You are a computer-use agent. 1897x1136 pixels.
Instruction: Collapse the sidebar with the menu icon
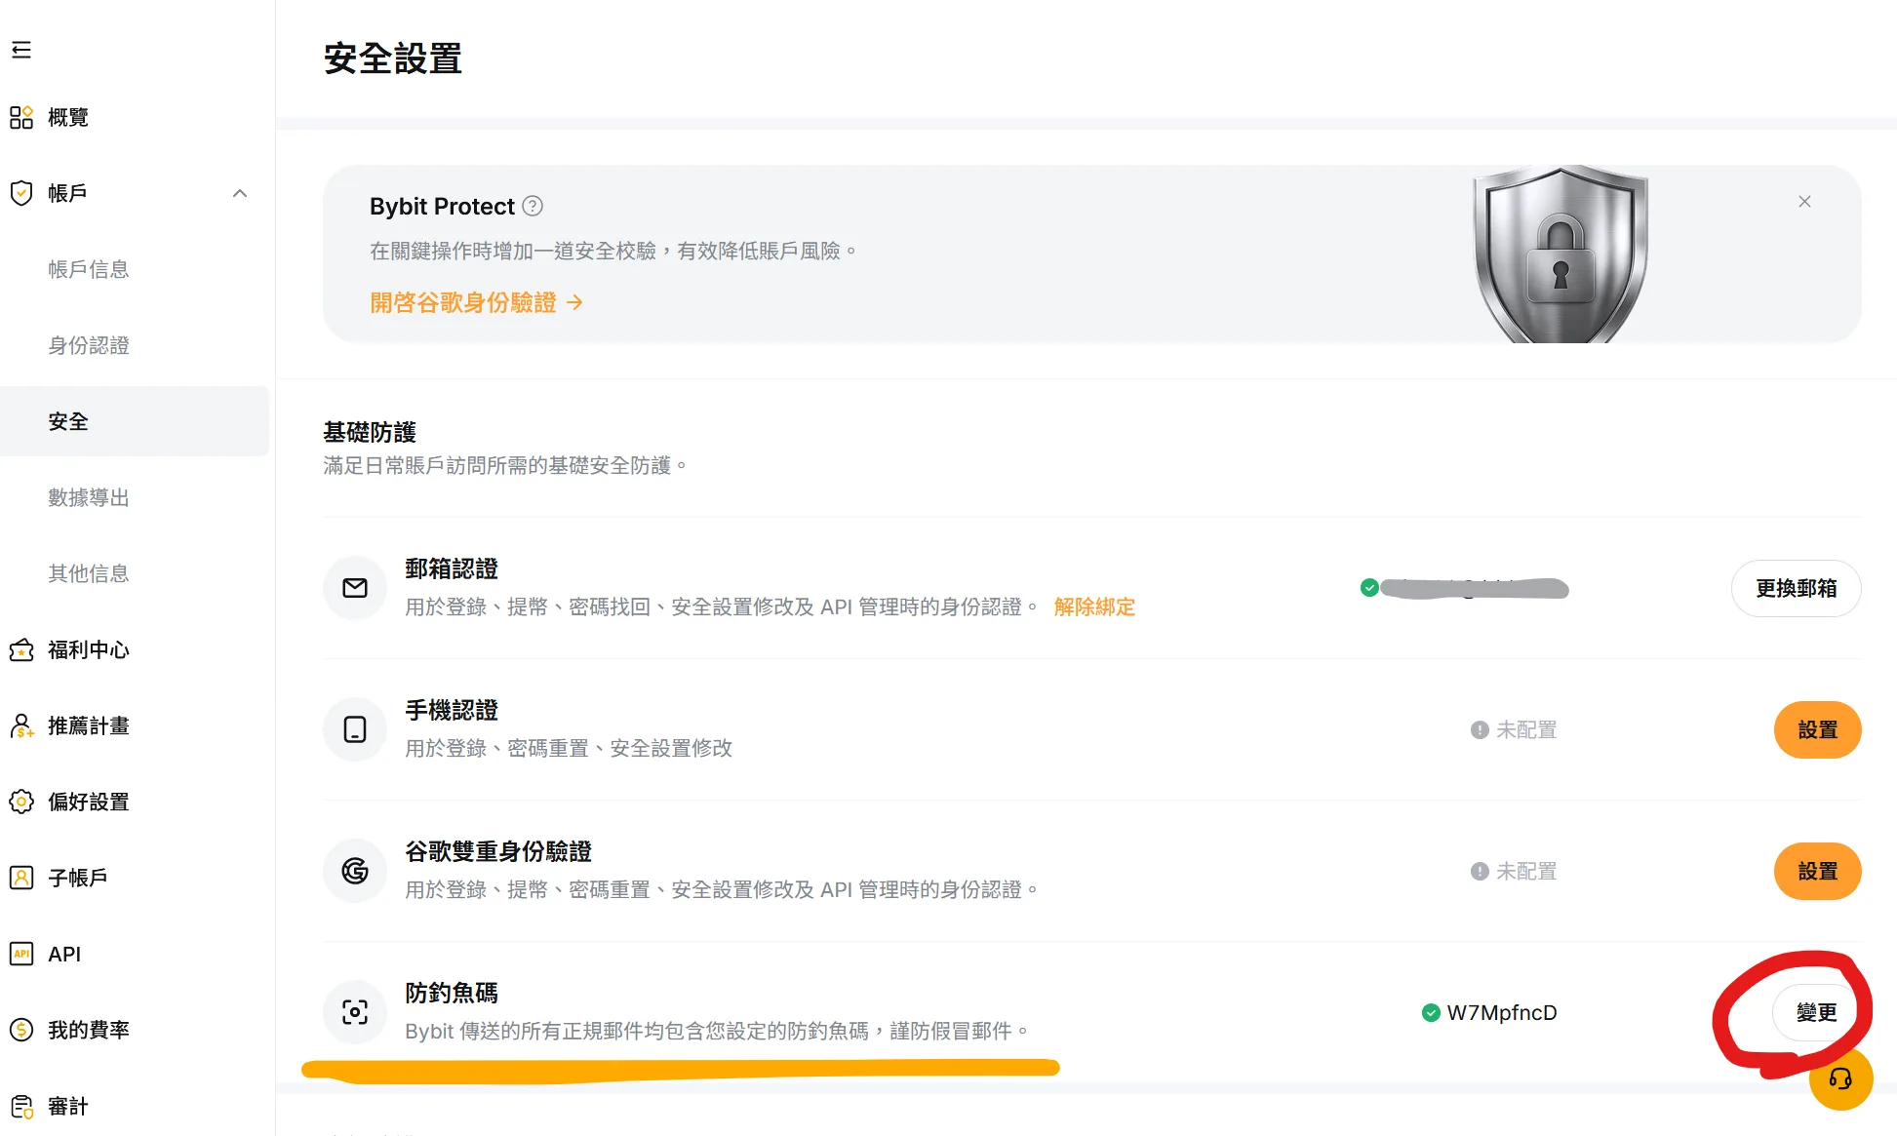click(x=21, y=50)
